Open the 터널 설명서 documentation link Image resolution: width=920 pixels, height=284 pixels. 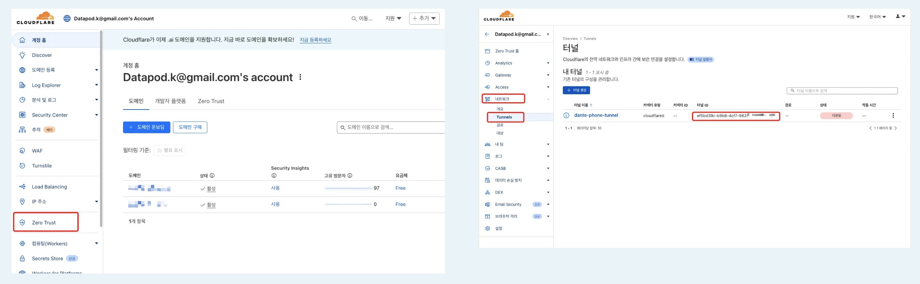pyautogui.click(x=701, y=60)
